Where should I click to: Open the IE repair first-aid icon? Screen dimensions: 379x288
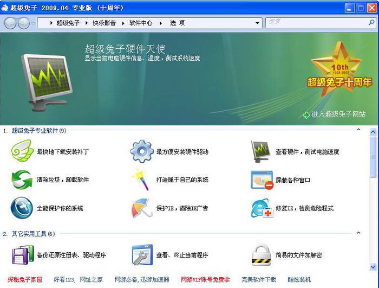(262, 208)
